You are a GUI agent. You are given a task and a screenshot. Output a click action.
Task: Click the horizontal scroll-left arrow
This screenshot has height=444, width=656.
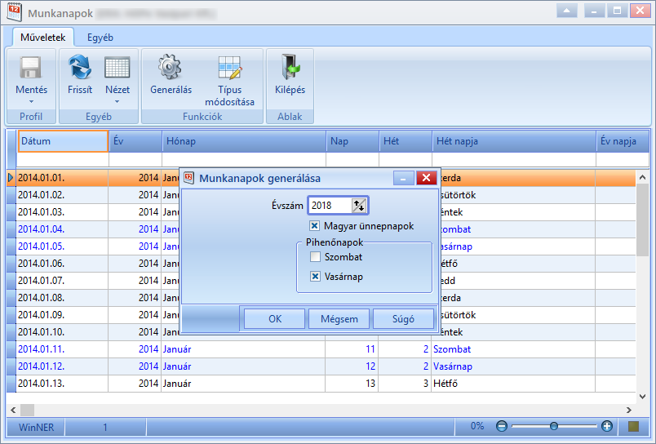(13, 410)
